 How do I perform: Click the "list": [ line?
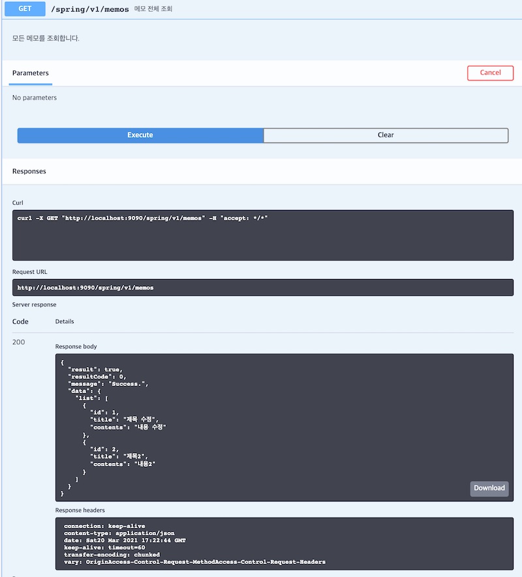click(x=91, y=398)
